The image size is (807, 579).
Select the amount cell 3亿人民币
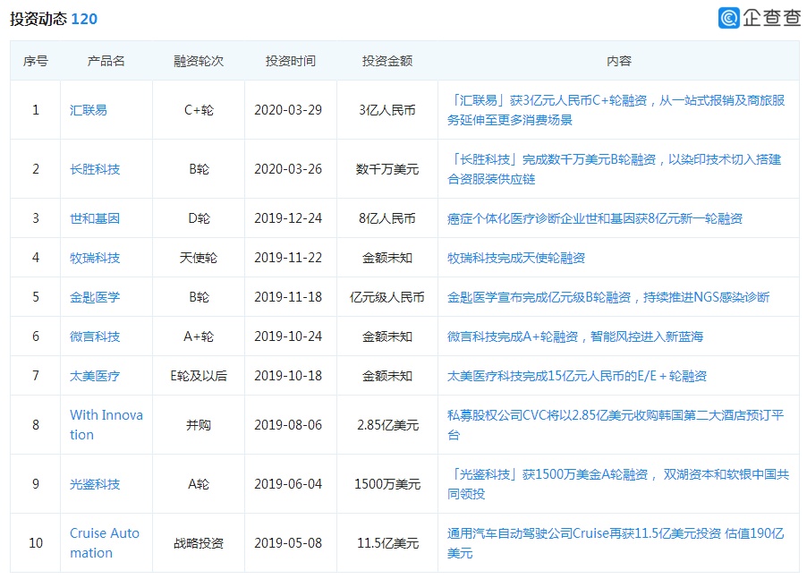click(x=387, y=110)
